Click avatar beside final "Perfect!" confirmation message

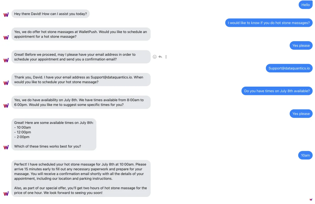[x=6, y=193]
